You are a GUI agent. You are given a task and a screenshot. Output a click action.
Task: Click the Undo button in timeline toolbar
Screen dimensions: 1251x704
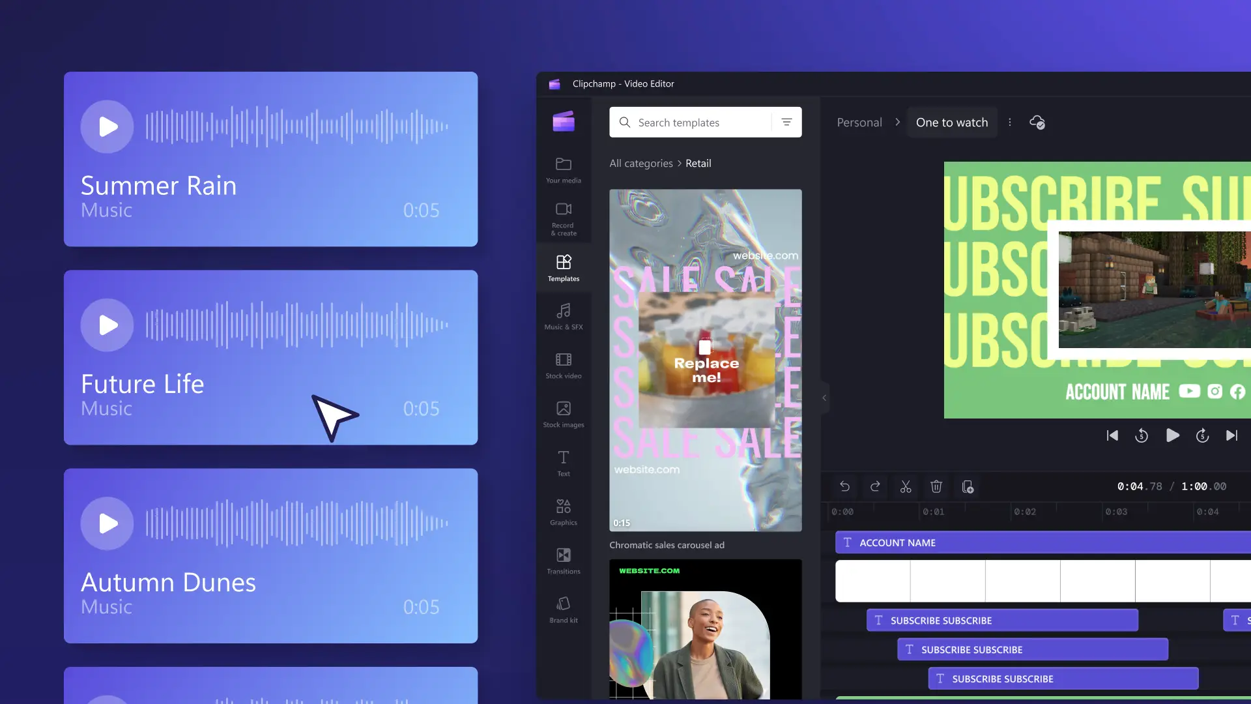843,488
